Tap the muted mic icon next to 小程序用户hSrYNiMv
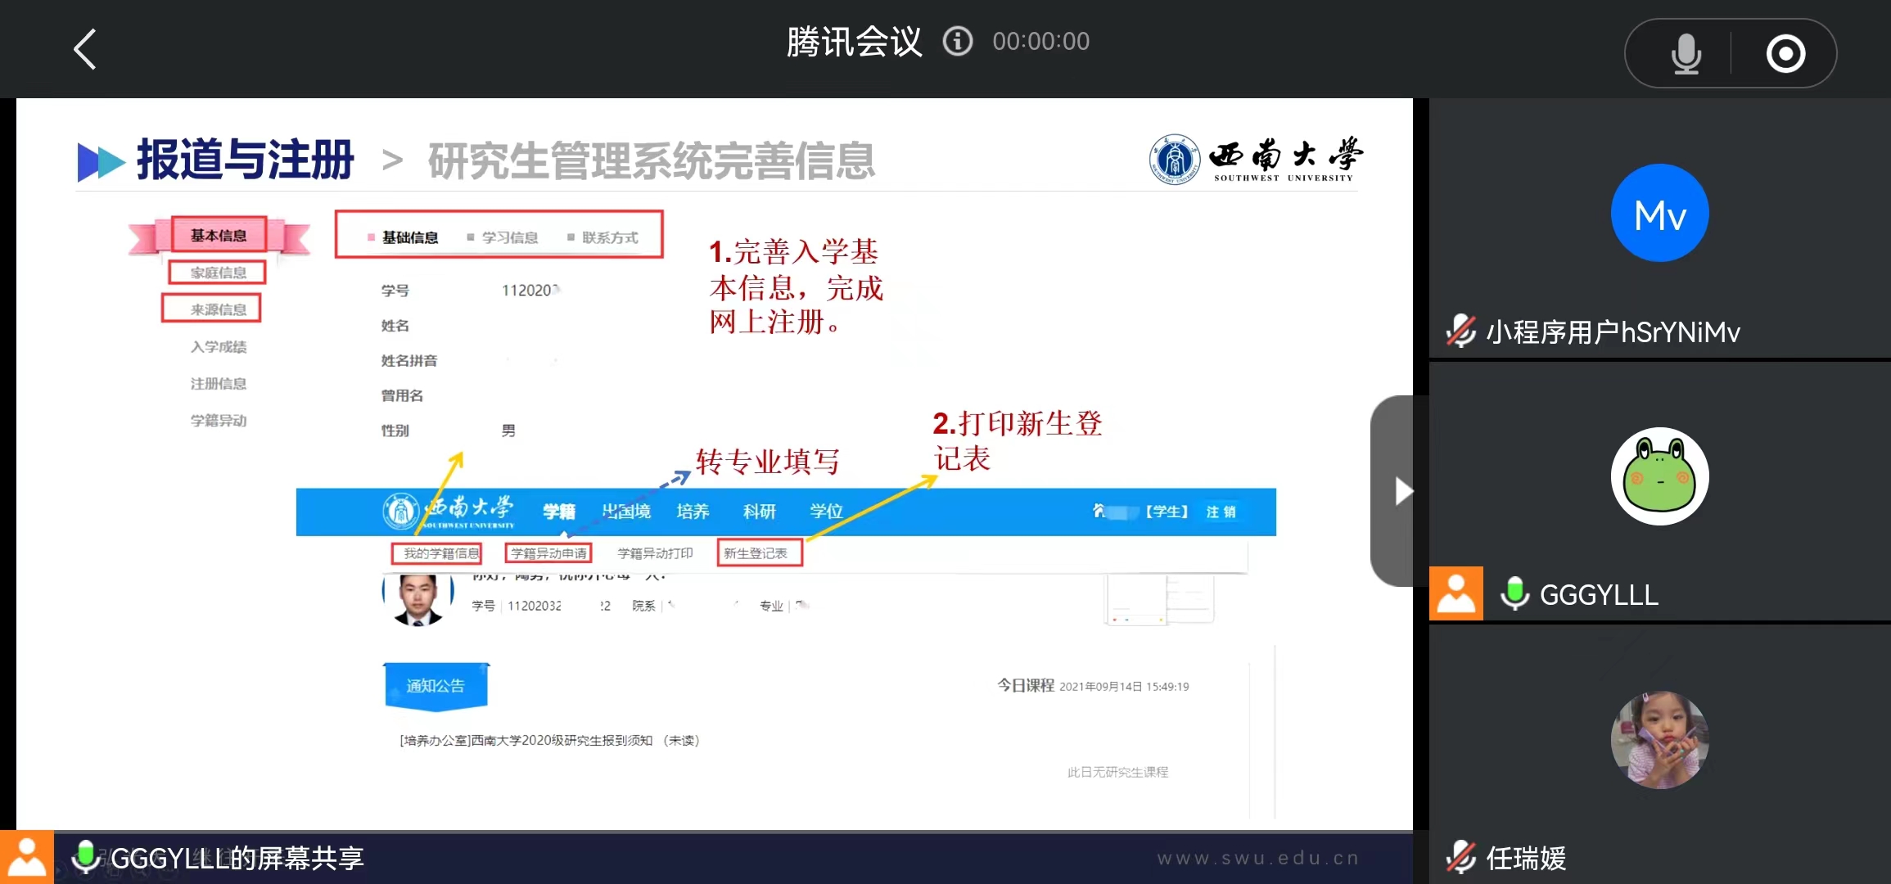Viewport: 1891px width, 884px height. point(1460,331)
